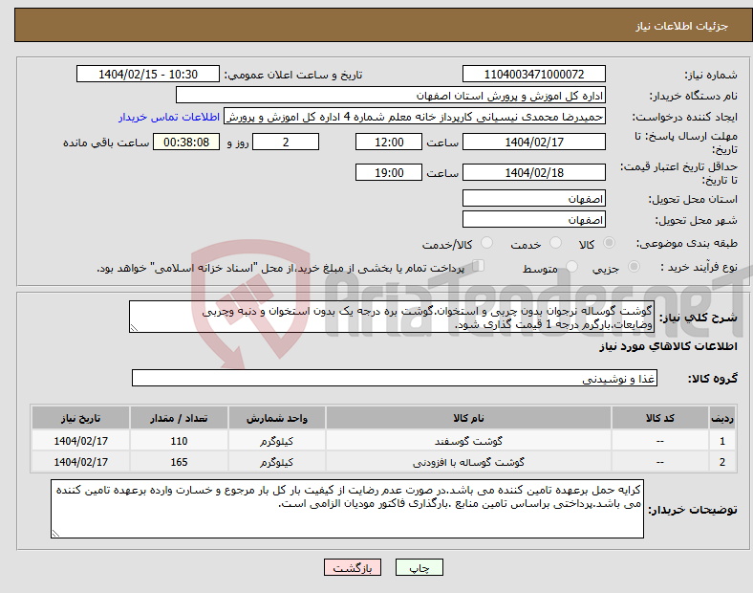Click the delivery city اصفهان field

pyautogui.click(x=533, y=220)
